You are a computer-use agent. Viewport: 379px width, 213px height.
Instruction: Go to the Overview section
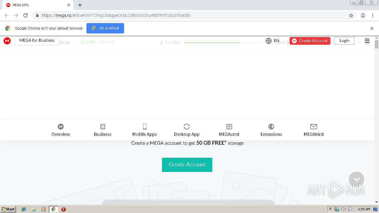click(61, 130)
